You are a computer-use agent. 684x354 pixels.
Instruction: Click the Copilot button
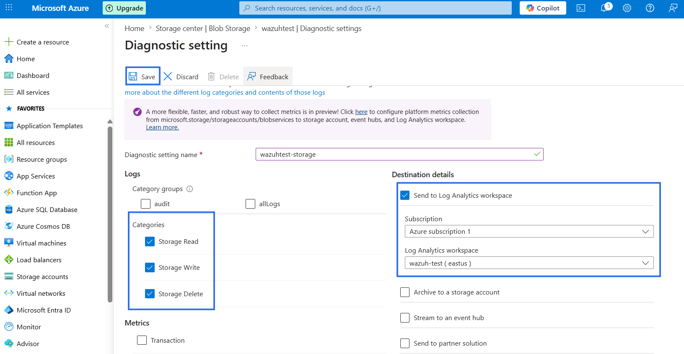543,8
